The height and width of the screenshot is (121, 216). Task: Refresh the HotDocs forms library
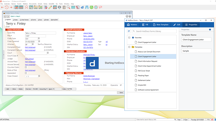point(129,31)
